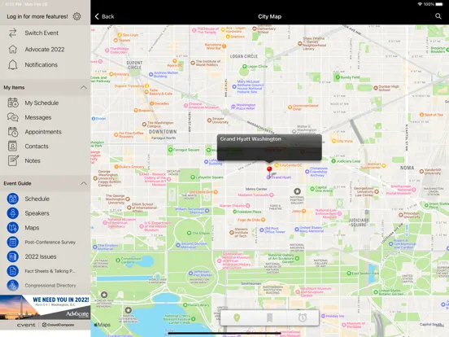Click the Holiday Inn map marker
Viewport: 449px width, 337px height.
[x=323, y=316]
